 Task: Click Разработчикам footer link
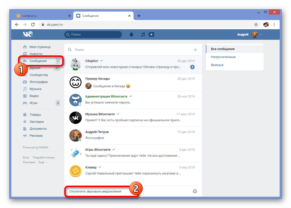[44, 157]
